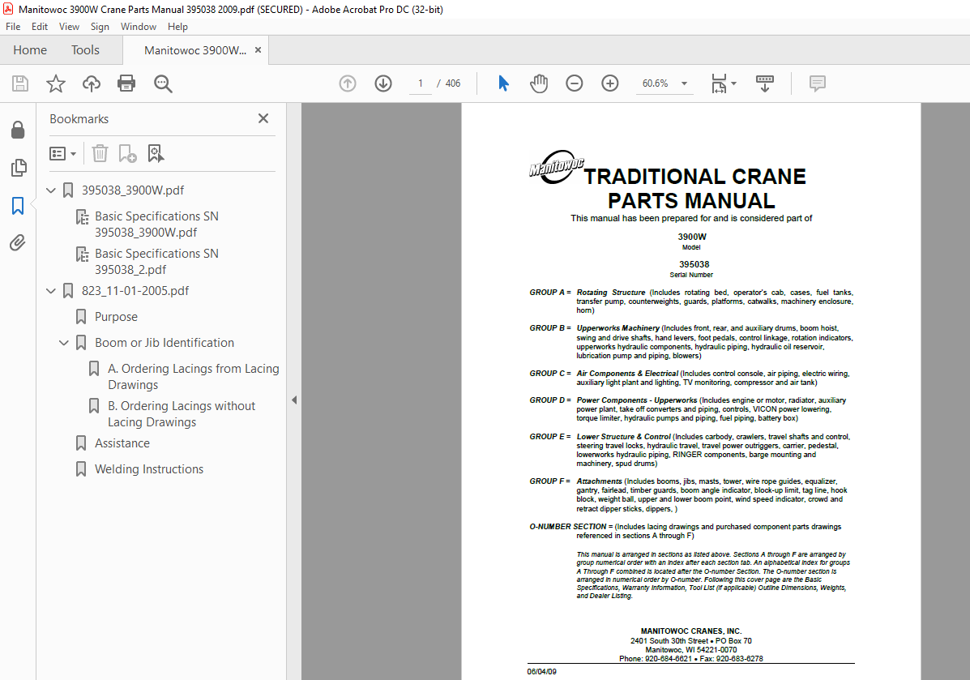Image resolution: width=970 pixels, height=680 pixels.
Task: Go to Welding Instructions bookmark
Action: [149, 469]
